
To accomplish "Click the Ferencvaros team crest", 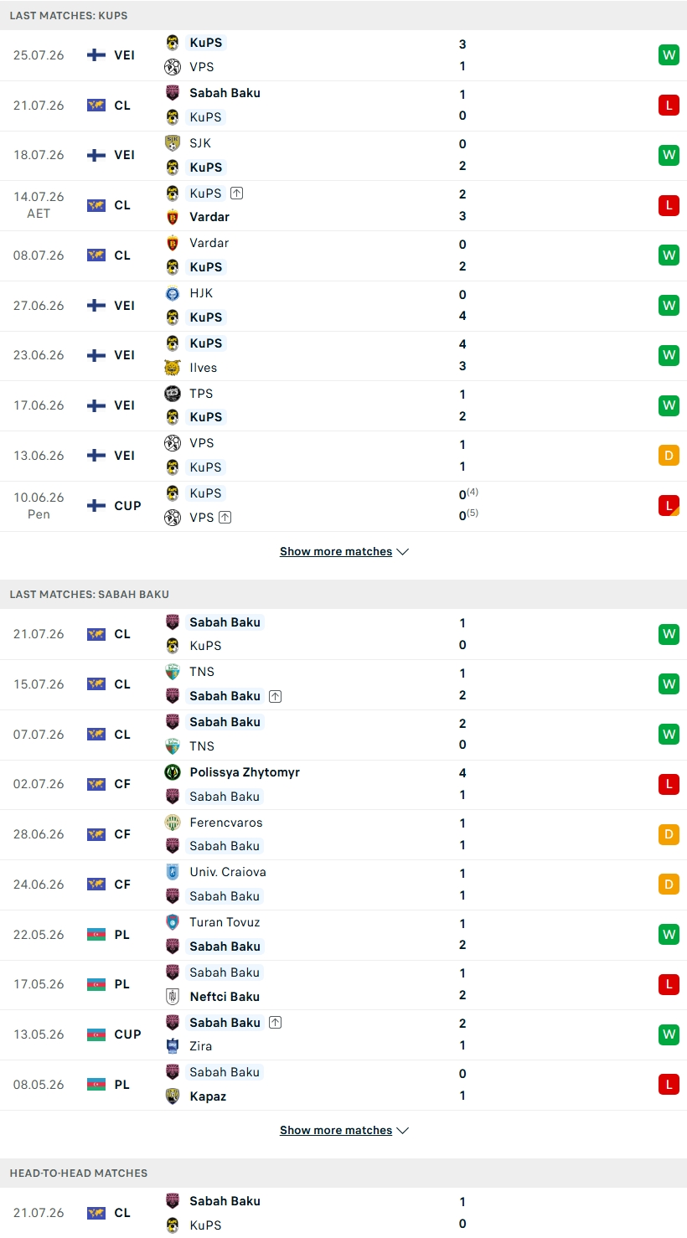I will point(173,823).
